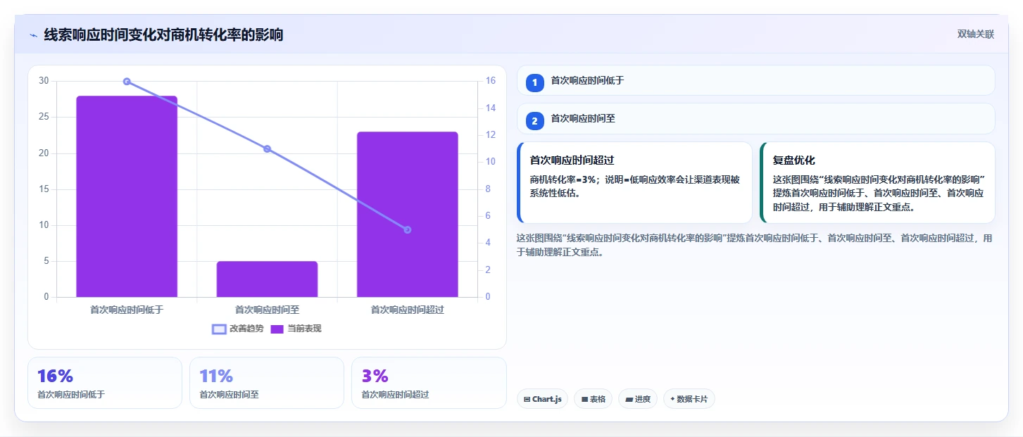Click the 首次响应时间超过 info card
Screen dimensions: 1023x437
tap(634, 182)
